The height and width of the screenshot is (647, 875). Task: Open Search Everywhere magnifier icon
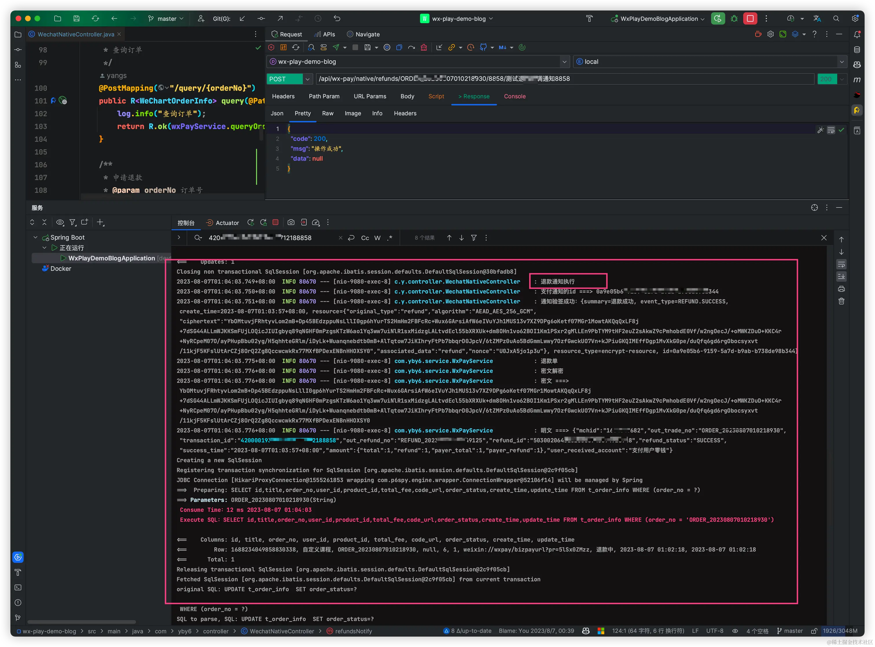tap(836, 19)
